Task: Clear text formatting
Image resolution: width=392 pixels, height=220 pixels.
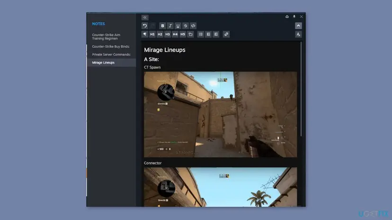Action: point(298,34)
